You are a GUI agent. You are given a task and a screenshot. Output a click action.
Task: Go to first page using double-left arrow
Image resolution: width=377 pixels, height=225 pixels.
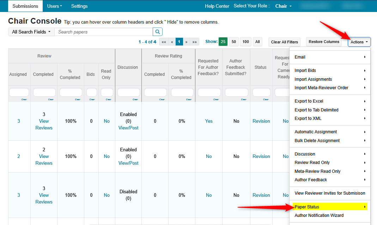point(164,42)
